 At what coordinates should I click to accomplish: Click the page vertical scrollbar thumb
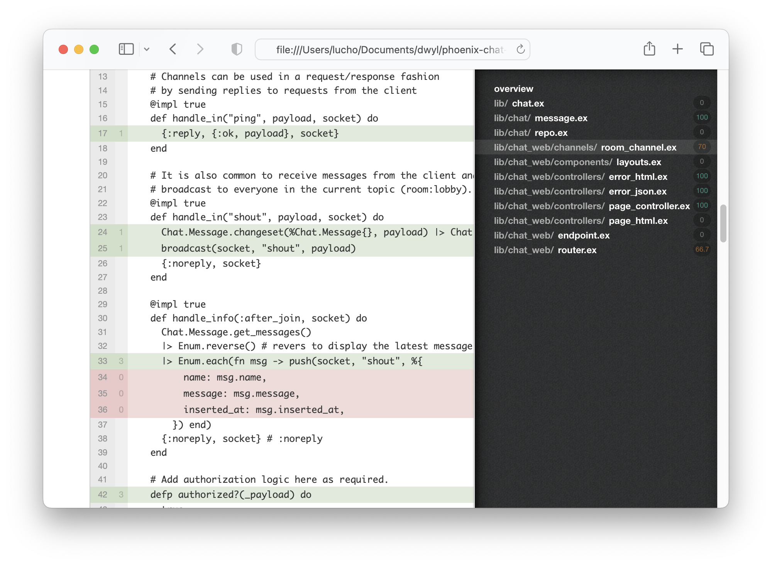723,223
